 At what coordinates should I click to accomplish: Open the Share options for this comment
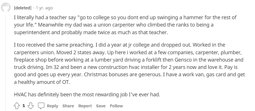pyautogui.click(x=68, y=106)
